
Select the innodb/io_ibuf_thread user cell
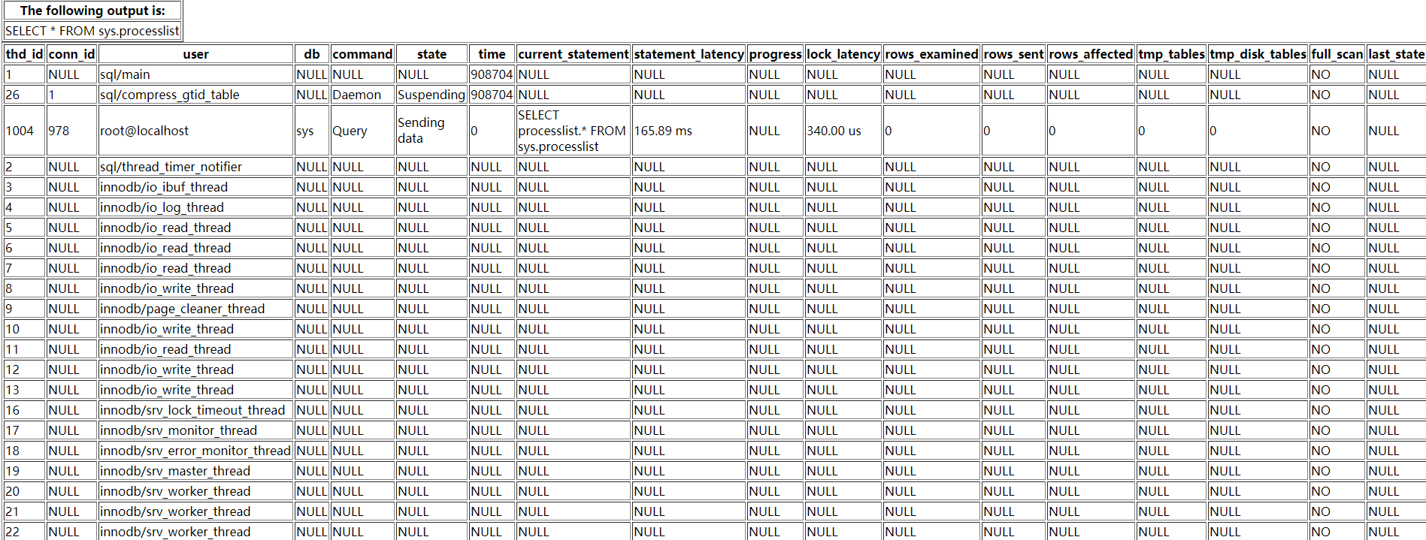195,187
